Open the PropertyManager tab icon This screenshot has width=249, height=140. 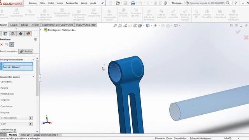click(x=5, y=34)
